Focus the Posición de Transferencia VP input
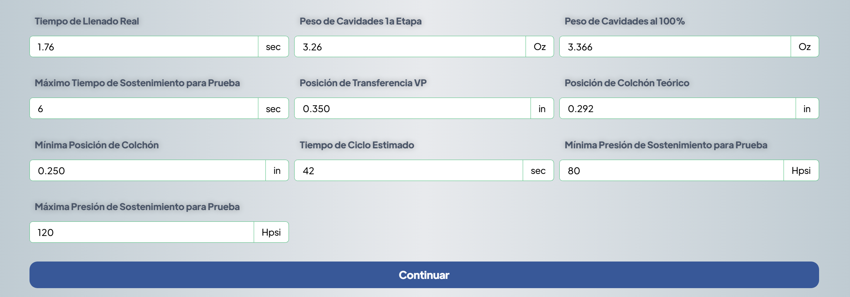This screenshot has width=850, height=297. [x=412, y=108]
